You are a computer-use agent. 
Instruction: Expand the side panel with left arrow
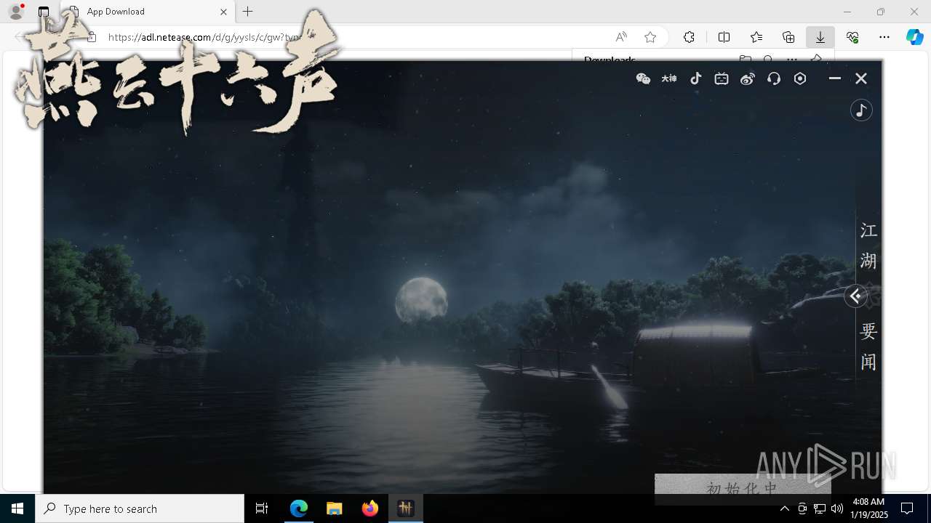click(855, 296)
